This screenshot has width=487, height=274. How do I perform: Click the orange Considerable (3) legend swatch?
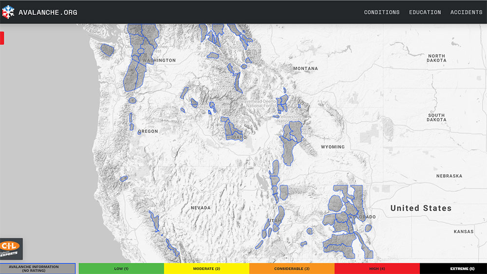point(292,268)
